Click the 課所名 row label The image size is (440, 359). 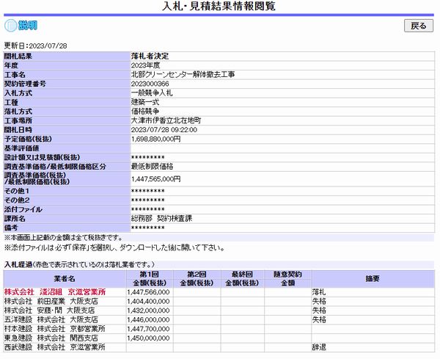[x=15, y=219]
